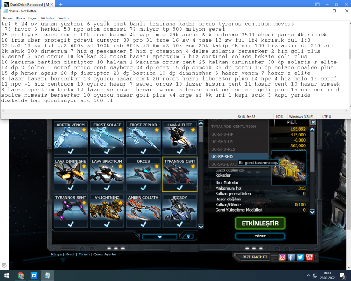Switch to DarkOrbit Reloaded browser tab
Viewport: 351px width, 281px height.
(x=28, y=4)
